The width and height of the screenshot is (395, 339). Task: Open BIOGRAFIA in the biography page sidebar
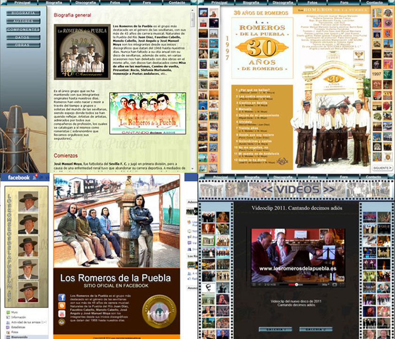(x=23, y=13)
